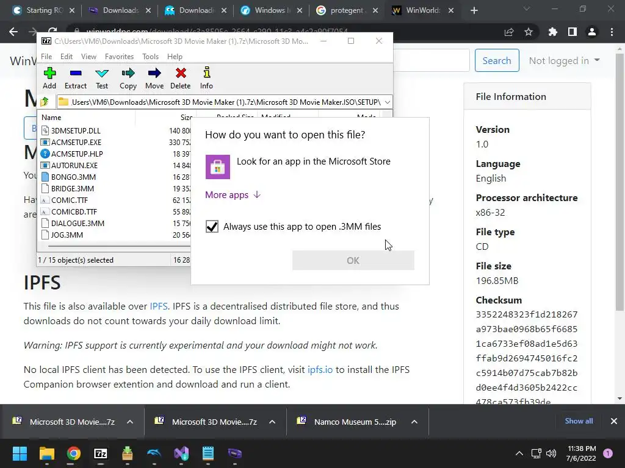
Task: Open Chrome side panel icon
Action: click(x=573, y=32)
